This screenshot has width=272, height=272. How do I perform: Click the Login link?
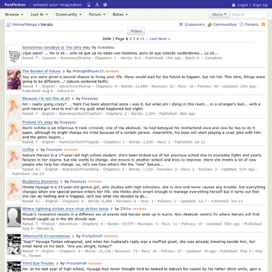[243, 5]
